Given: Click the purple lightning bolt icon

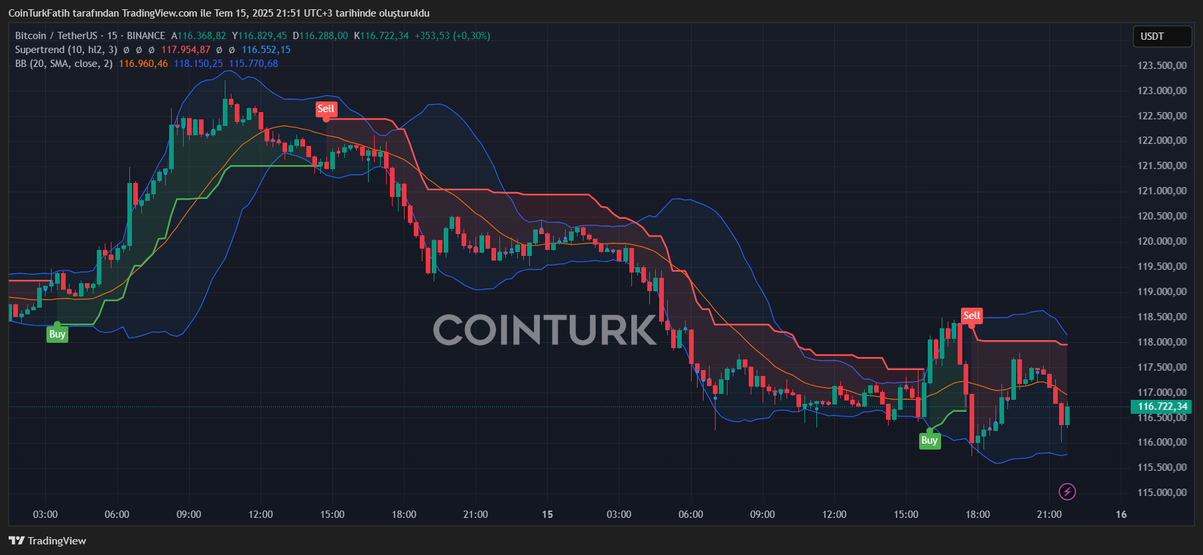Looking at the screenshot, I should [1067, 491].
